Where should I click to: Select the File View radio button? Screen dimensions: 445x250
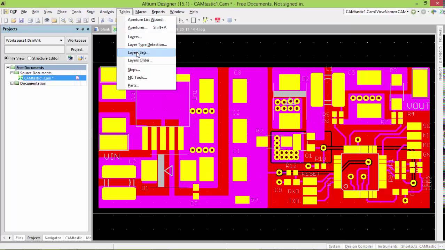[x=7, y=58]
